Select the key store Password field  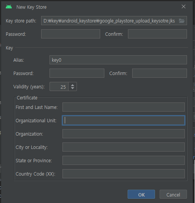tap(70, 34)
